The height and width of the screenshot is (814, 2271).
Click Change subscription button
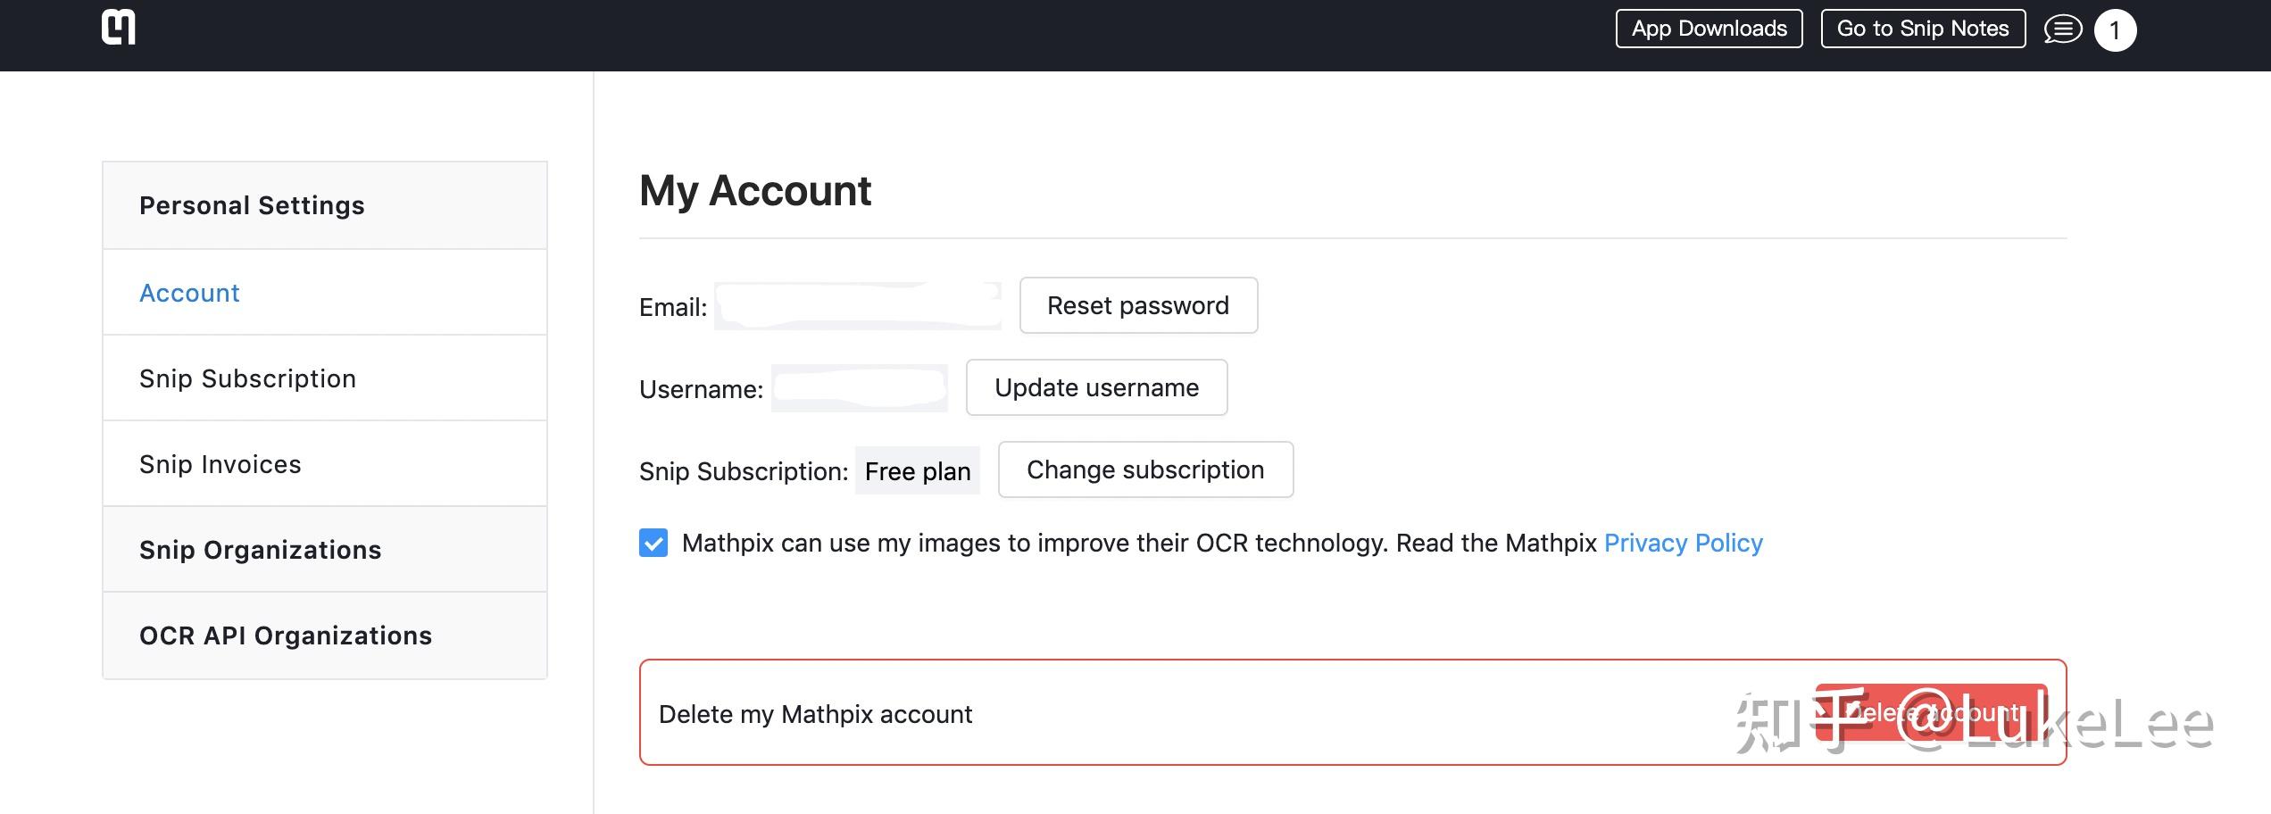click(1145, 469)
